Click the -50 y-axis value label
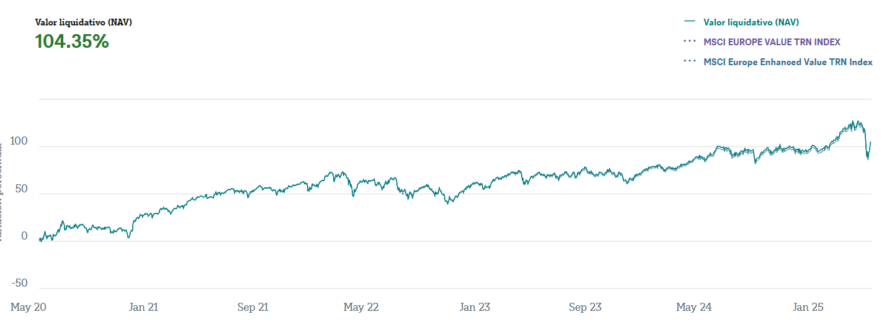This screenshot has width=892, height=327. coord(20,284)
